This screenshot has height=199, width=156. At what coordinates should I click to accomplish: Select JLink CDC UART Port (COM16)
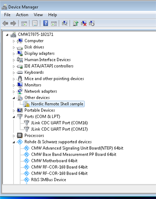59,123
